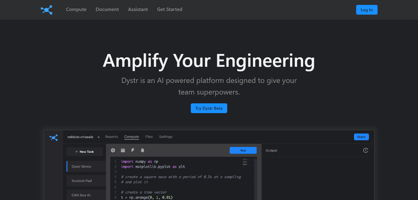Image resolution: width=418 pixels, height=200 pixels.
Task: Create a New Task
Action: (85, 152)
